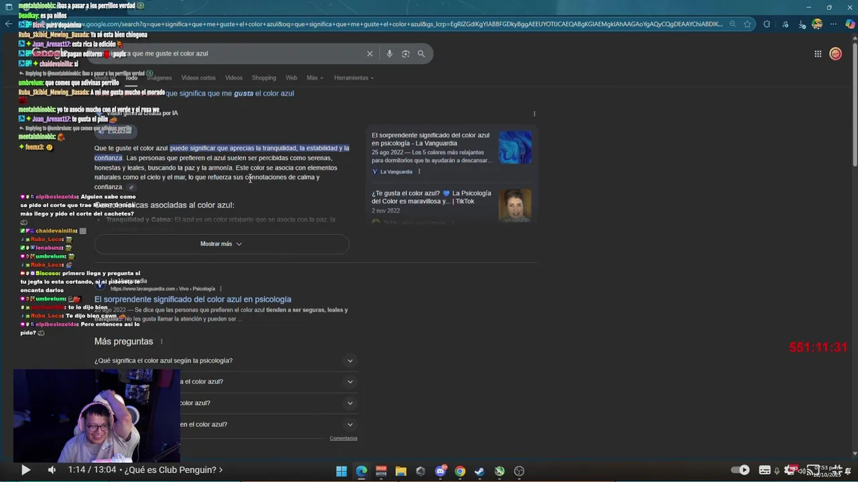Click the Comentarios feedback link
This screenshot has height=482, width=858.
[343, 438]
